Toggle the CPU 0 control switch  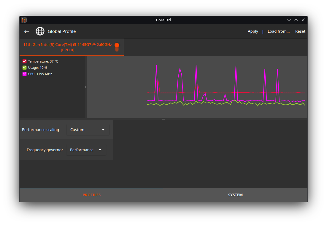[117, 47]
